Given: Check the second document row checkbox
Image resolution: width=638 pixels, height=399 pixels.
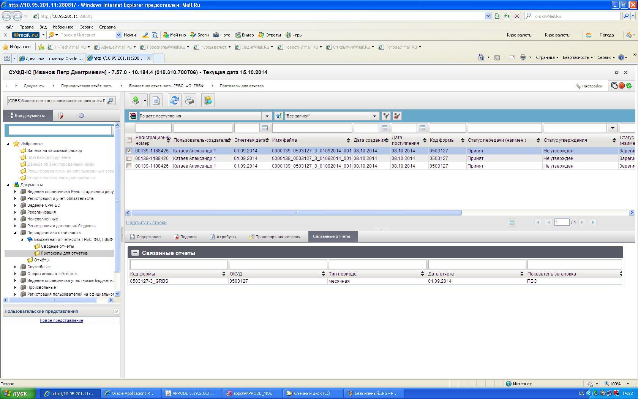Looking at the screenshot, I should pos(129,158).
